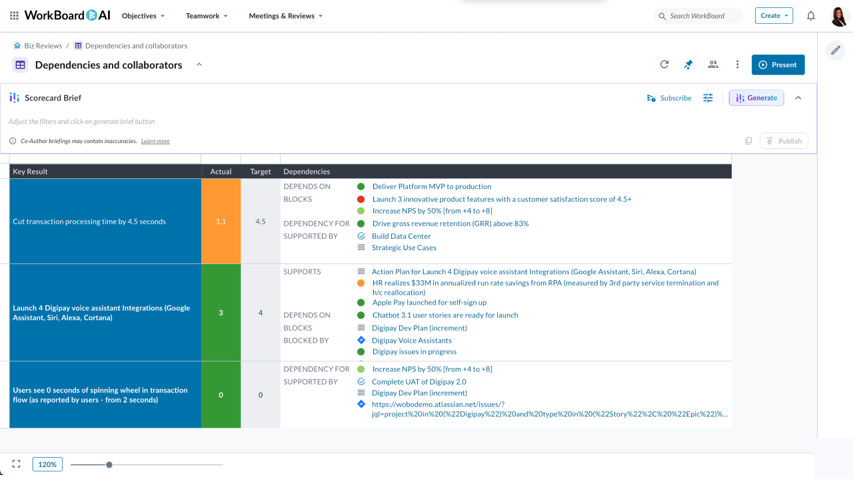This screenshot has width=853, height=479.
Task: Select 'Users see 0 seconds of spinning wheel' cell
Action: (x=105, y=395)
